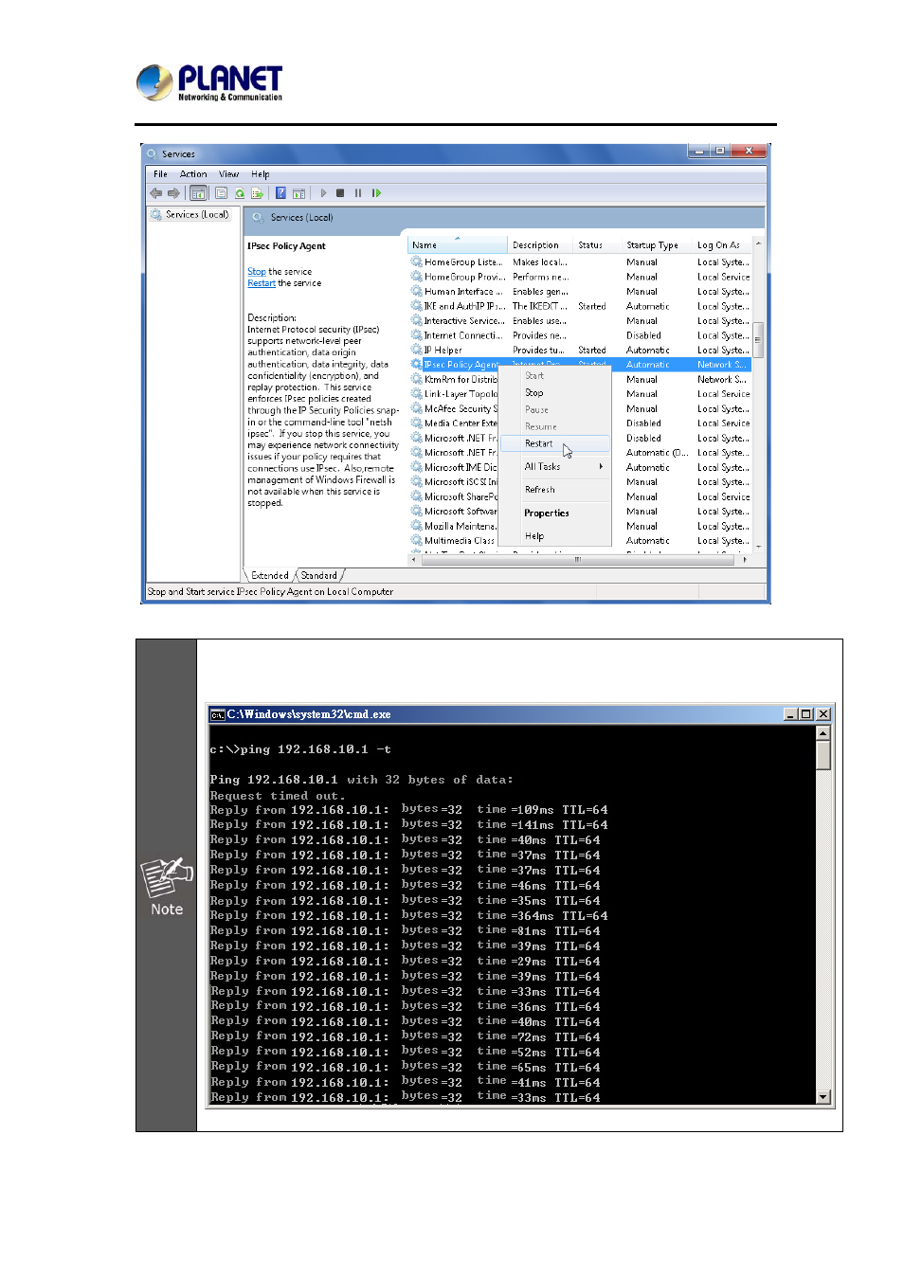Click the gear icon beside HomeGroup Listener
904x1279 pixels.
tap(416, 262)
